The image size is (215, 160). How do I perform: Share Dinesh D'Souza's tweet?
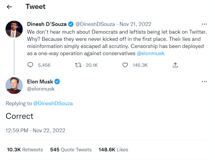tap(175, 65)
